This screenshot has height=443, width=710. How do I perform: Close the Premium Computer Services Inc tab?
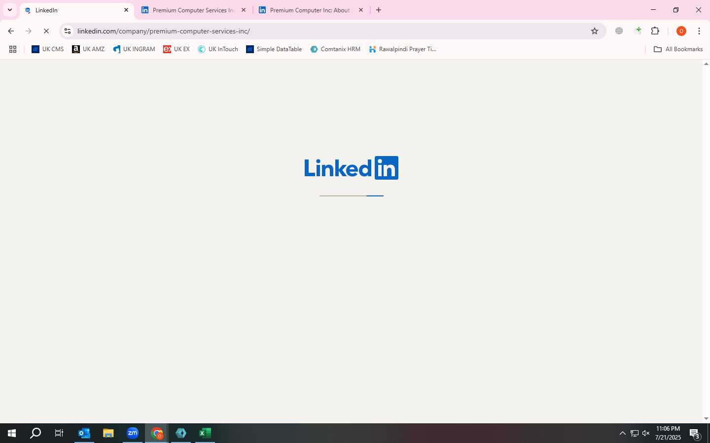pos(244,10)
